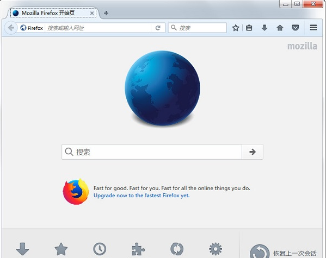Open Add-ons puzzle piece icon
This screenshot has width=326, height=258.
[138, 249]
